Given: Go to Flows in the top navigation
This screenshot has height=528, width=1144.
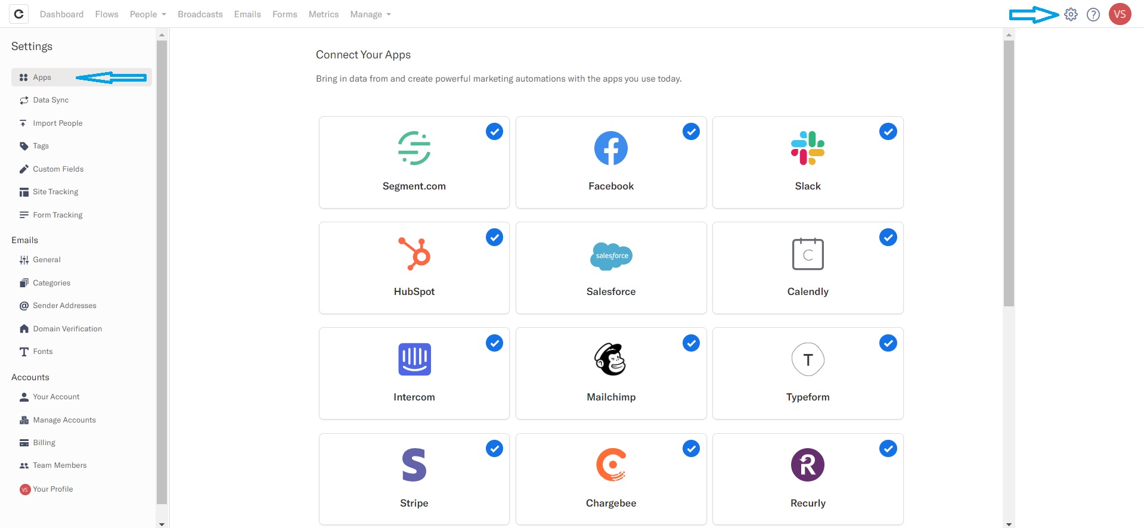Looking at the screenshot, I should tap(107, 14).
